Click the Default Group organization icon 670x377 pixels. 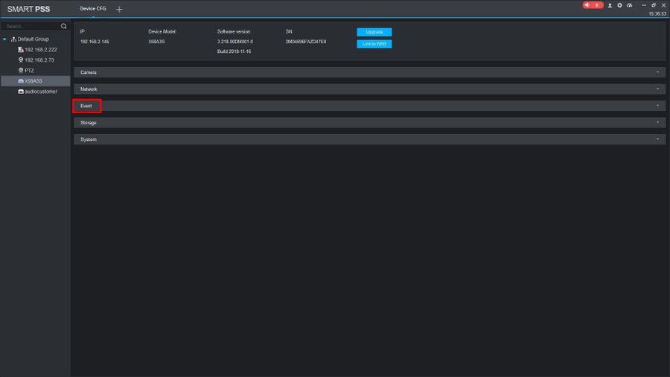(13, 39)
